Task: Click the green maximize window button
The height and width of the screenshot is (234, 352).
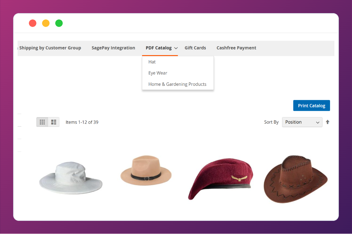Action: (x=59, y=23)
